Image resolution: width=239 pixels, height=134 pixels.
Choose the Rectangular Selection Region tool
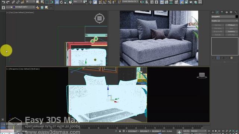coord(47,2)
